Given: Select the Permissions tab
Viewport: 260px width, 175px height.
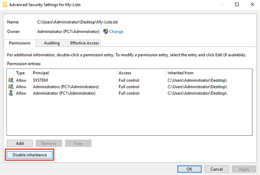Looking at the screenshot, I should point(19,43).
